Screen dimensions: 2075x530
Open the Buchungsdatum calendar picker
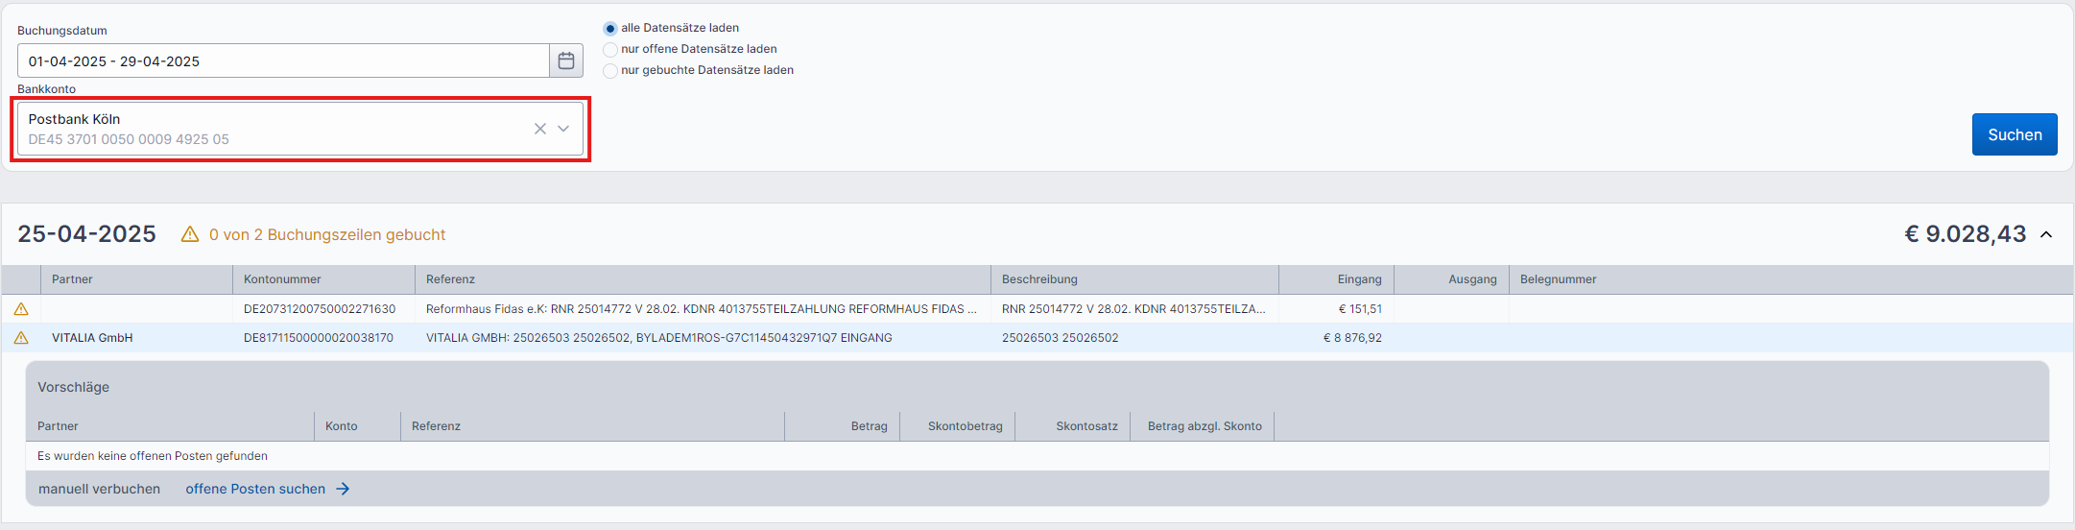[x=566, y=60]
